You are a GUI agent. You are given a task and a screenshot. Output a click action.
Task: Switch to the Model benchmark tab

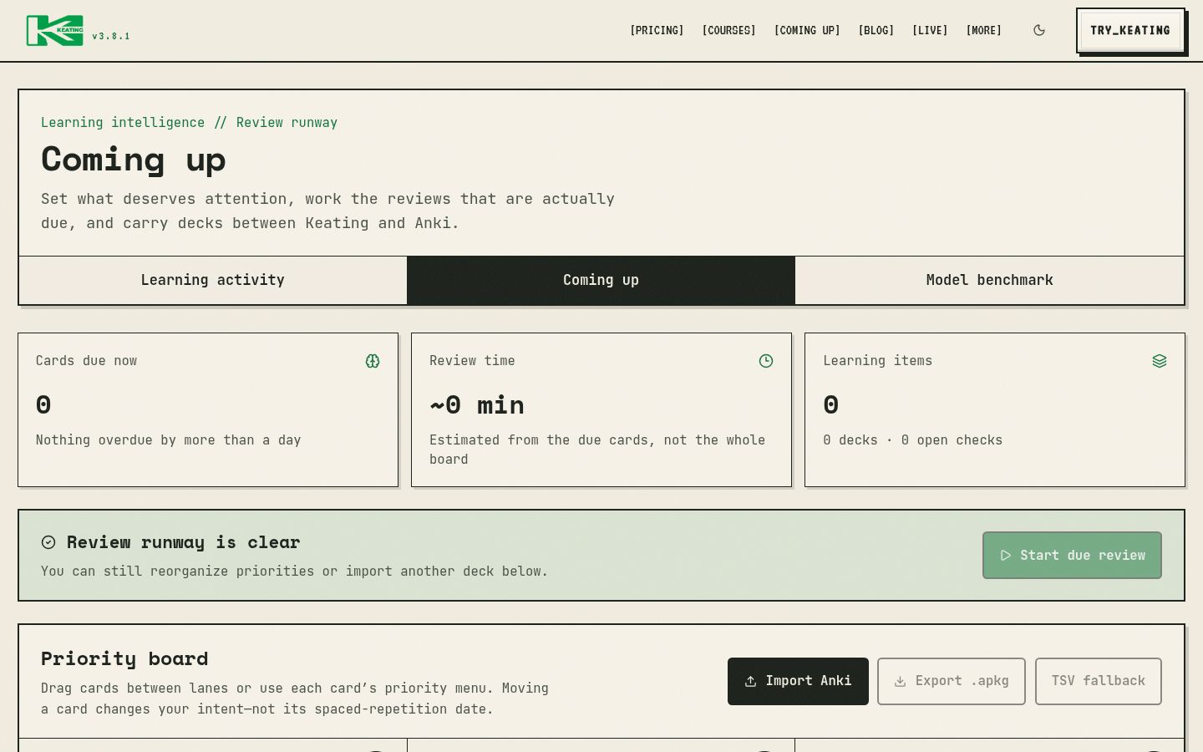pyautogui.click(x=989, y=280)
